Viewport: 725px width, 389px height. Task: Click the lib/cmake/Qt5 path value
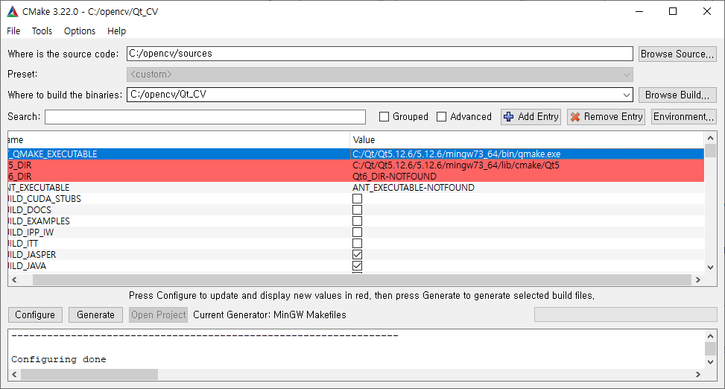click(x=455, y=165)
